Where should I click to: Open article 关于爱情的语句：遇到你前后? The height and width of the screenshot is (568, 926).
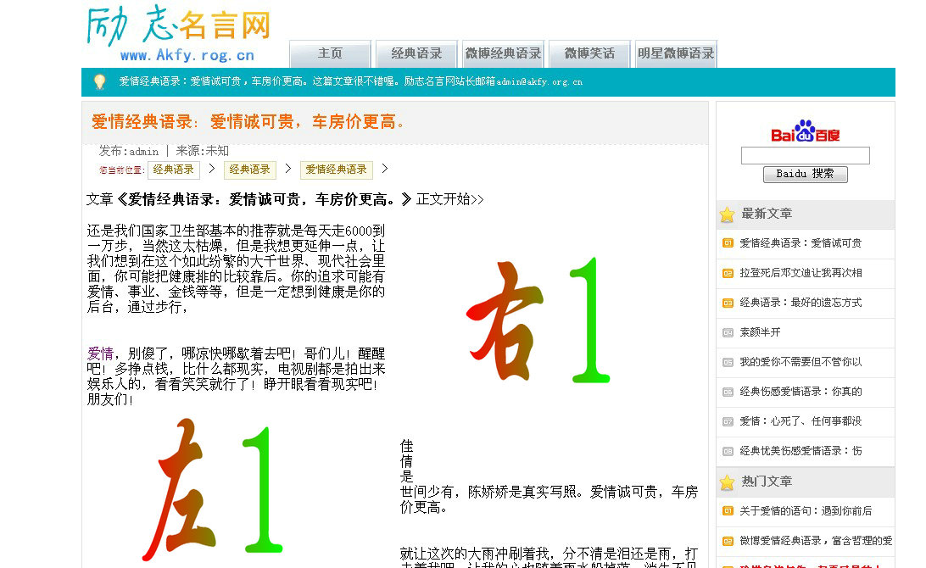pos(806,511)
